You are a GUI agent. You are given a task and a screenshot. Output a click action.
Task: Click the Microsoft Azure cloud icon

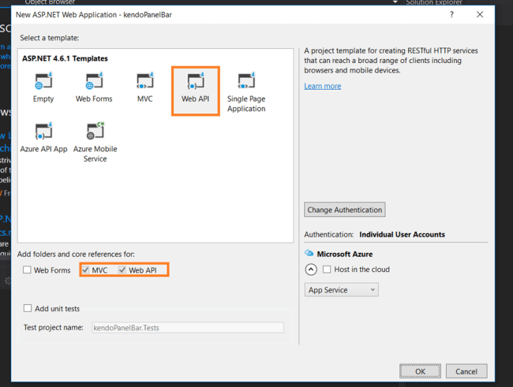click(309, 253)
